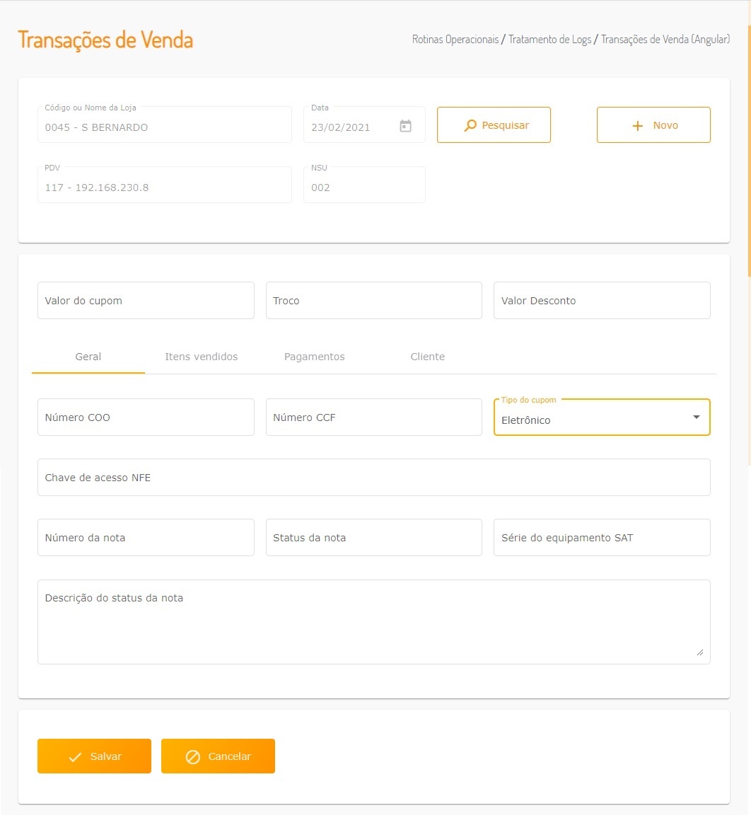Follow the Rotinas Operacionais breadcrumb link
Viewport: 751px width, 818px height.
(x=455, y=40)
